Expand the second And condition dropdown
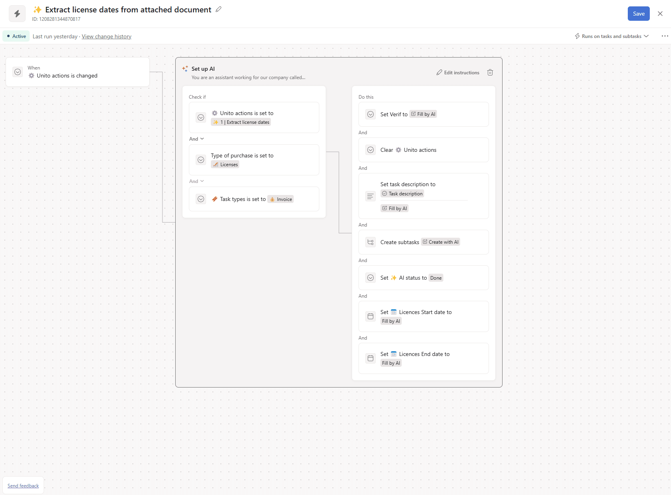Screen dimensions: 671x495 [196, 181]
